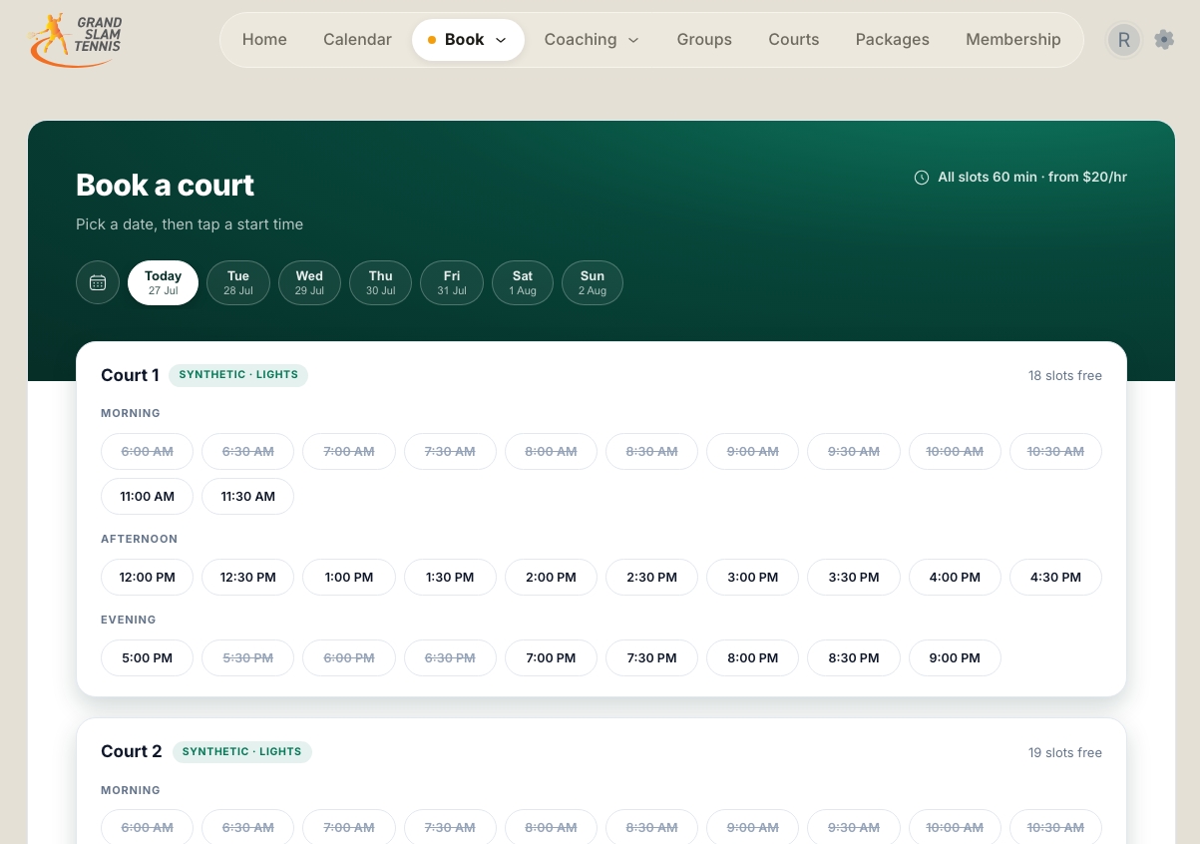Viewport: 1200px width, 844px height.
Task: Book Court 1 at 3:00 PM
Action: 753,577
